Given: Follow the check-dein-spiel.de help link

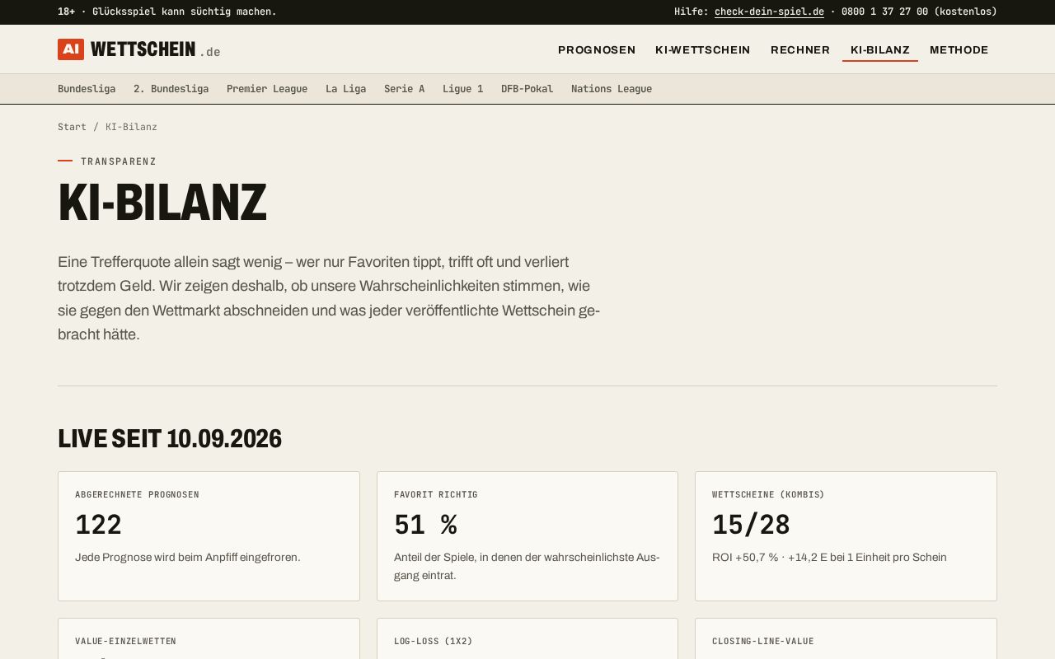Looking at the screenshot, I should (769, 12).
